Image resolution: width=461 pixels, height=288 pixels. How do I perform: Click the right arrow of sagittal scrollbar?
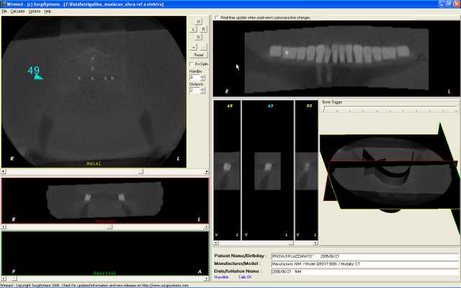coord(207,279)
